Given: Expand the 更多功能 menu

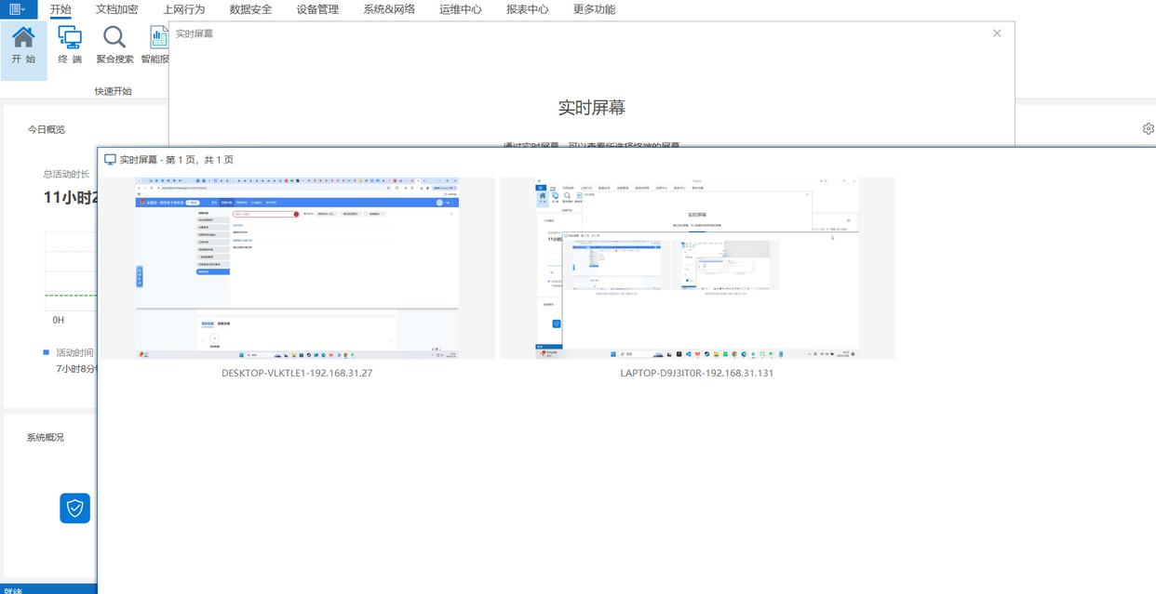Looking at the screenshot, I should [x=594, y=9].
